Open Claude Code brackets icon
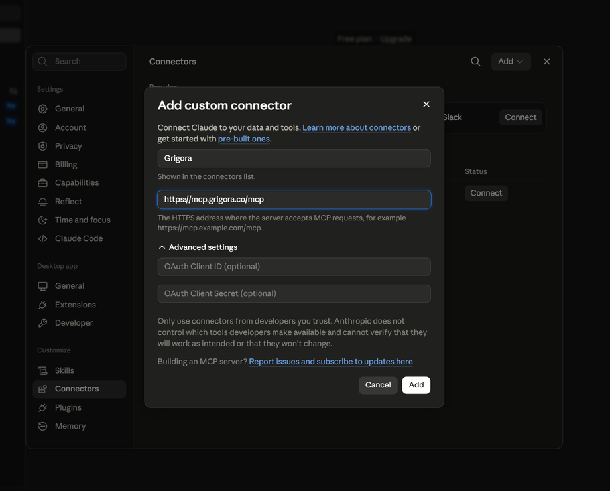610x491 pixels. tap(43, 238)
